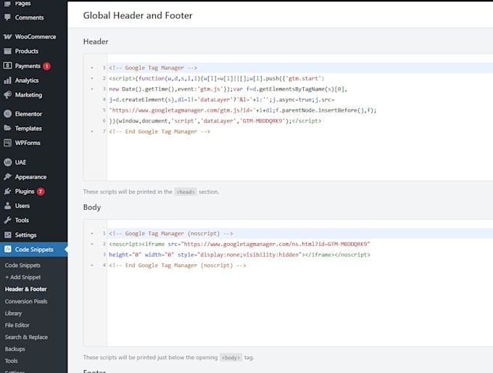Click the Payments notification badge showing 1
Screen dimensions: 493x373
(47, 66)
